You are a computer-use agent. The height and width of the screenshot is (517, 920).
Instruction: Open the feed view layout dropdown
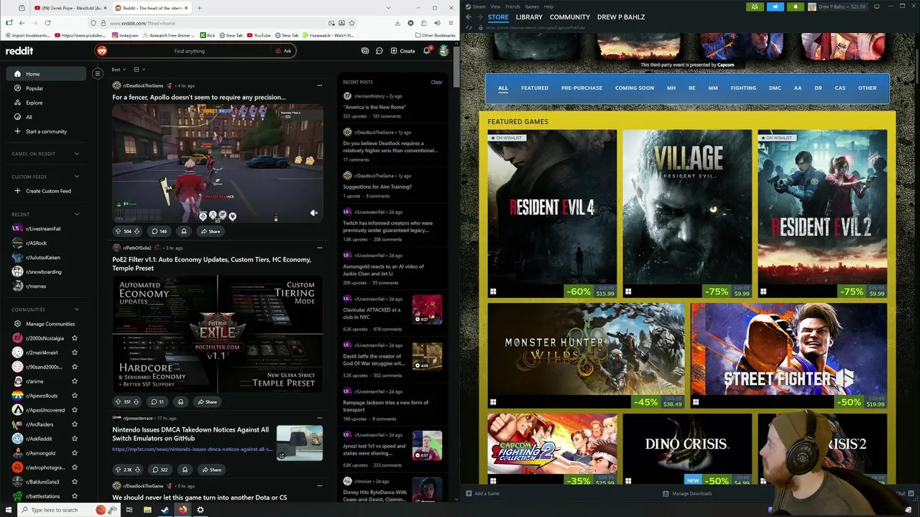point(139,70)
